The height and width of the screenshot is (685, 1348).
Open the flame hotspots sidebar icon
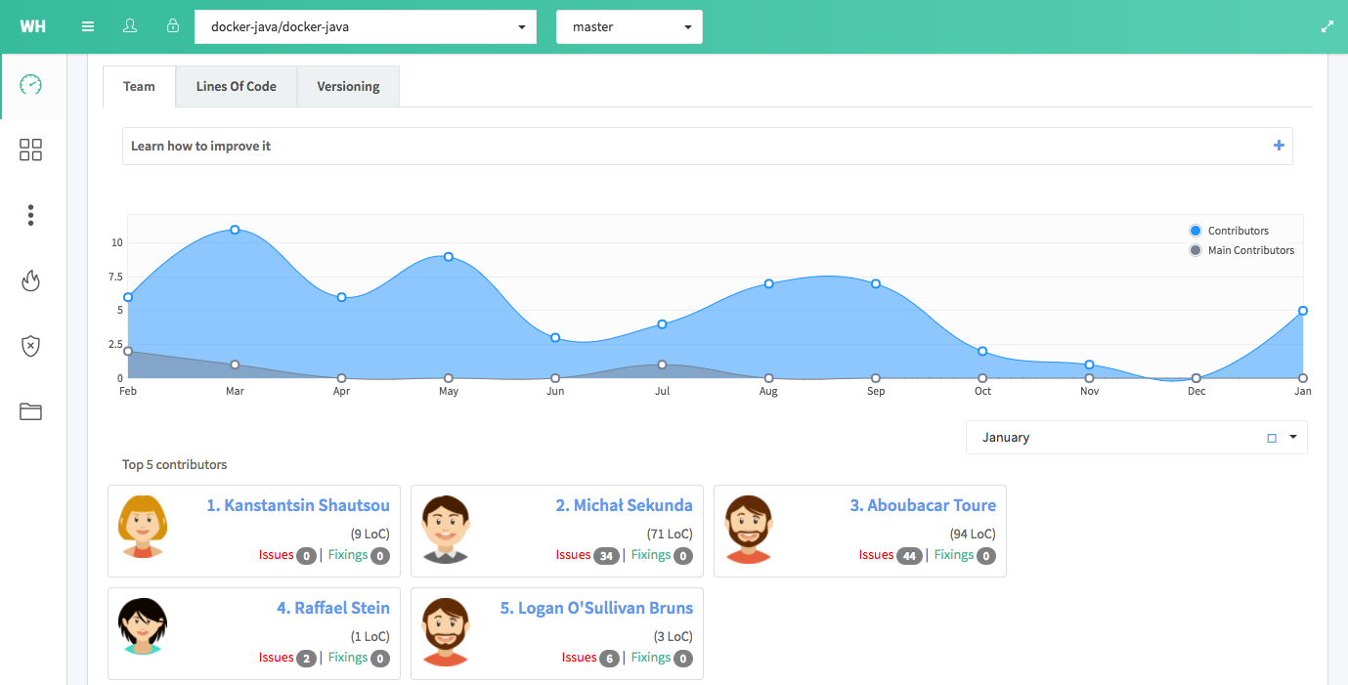[x=31, y=281]
